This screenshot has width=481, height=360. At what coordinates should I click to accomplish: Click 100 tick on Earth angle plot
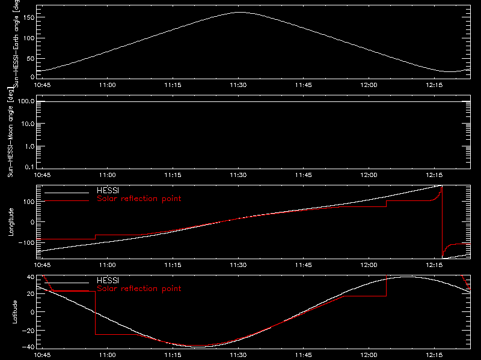point(29,38)
